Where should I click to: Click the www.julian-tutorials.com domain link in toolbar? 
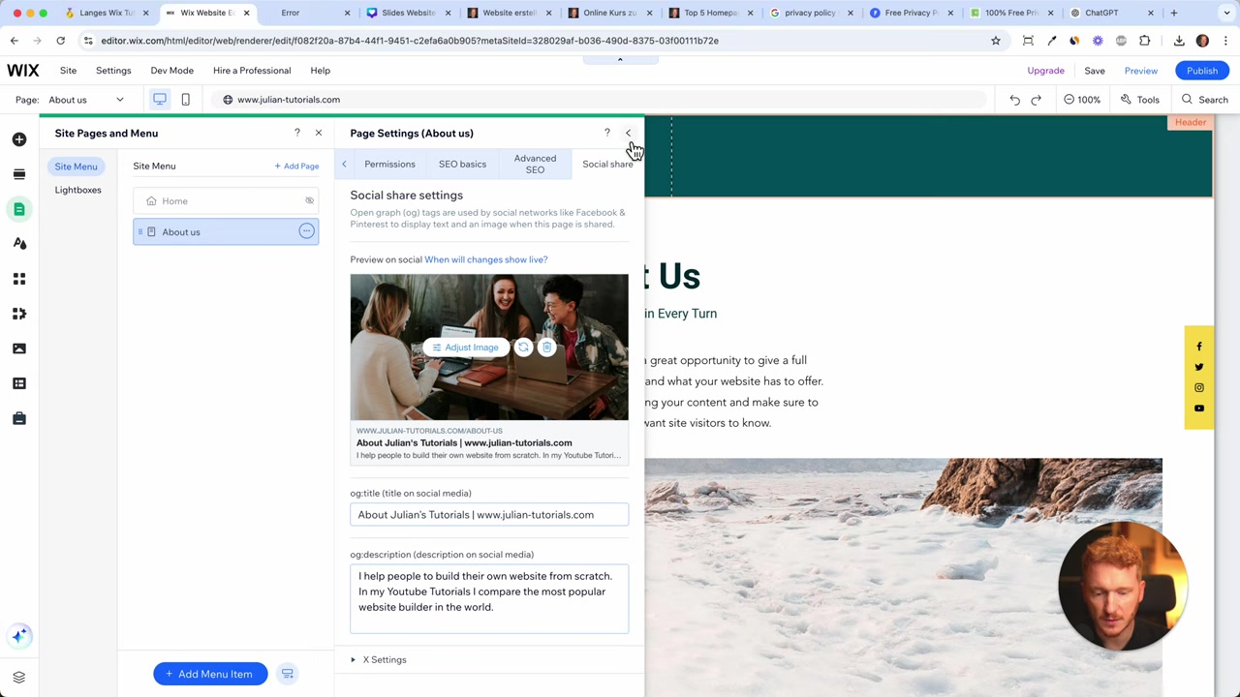click(288, 100)
